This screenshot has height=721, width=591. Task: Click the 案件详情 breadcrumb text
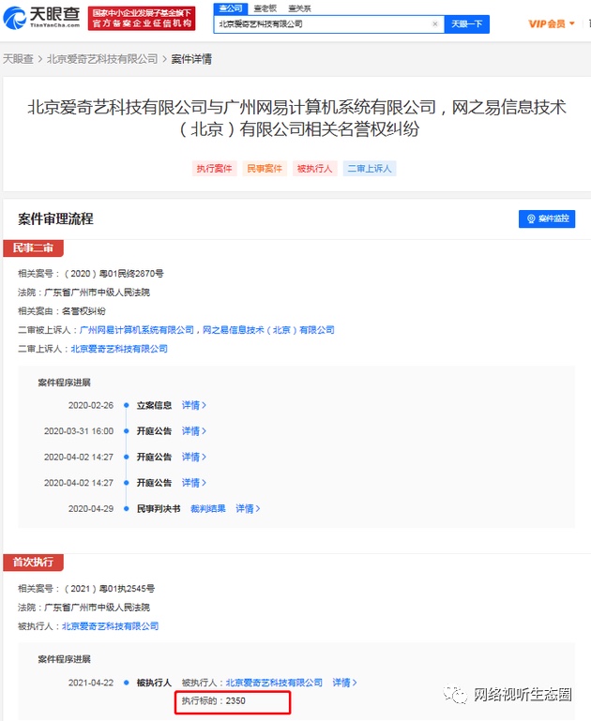coord(191,59)
